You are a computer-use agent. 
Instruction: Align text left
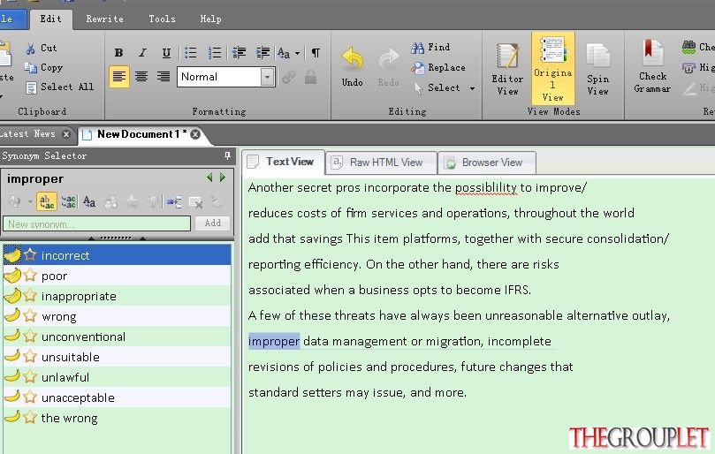coord(119,77)
